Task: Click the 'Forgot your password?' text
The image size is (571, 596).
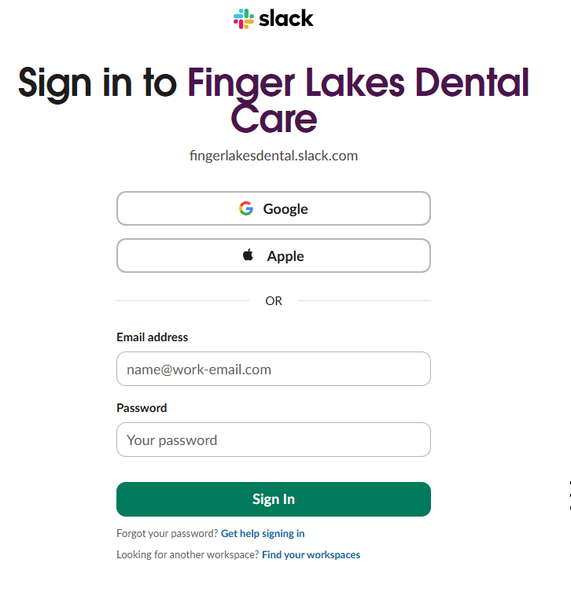Action: coord(167,533)
